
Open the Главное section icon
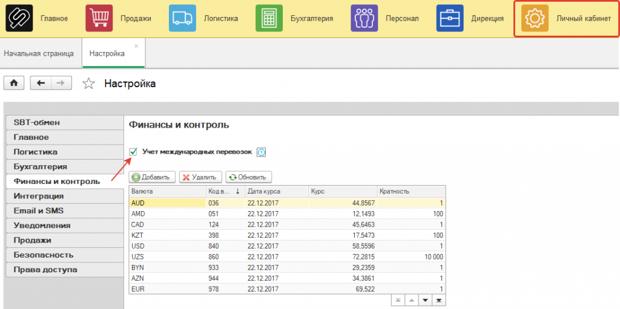19,18
